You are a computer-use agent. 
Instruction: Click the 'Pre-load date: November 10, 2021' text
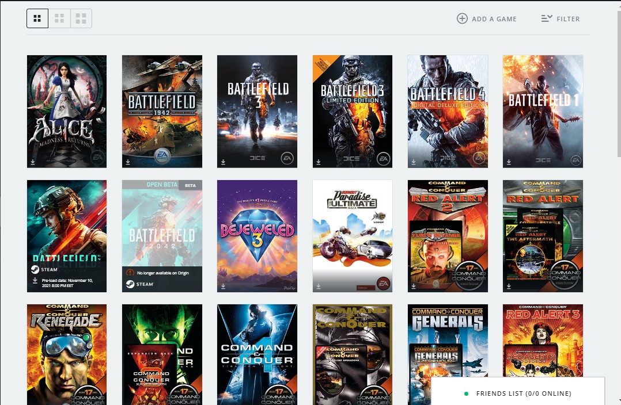click(x=67, y=283)
